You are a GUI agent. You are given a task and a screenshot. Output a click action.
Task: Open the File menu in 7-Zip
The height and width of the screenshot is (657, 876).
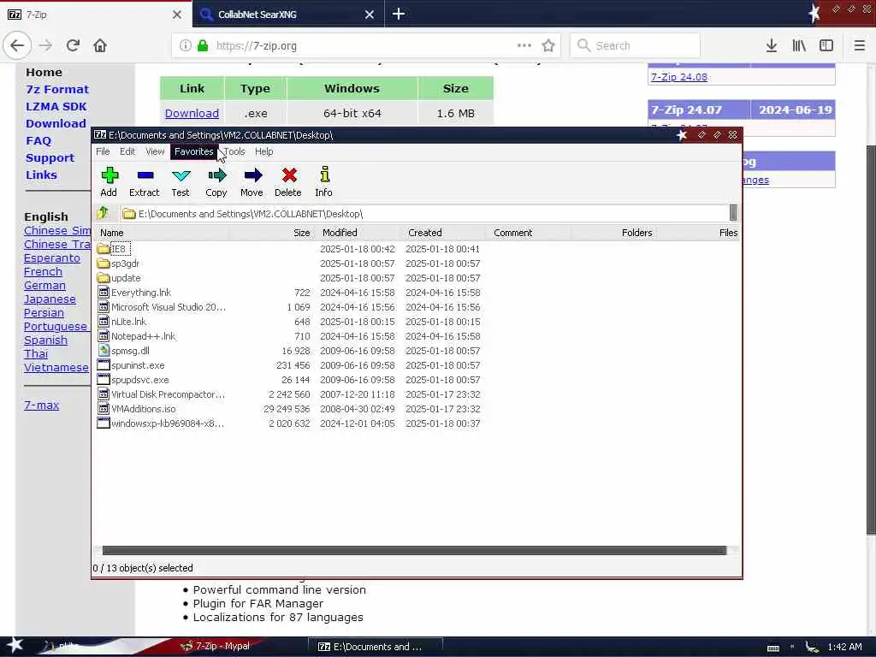[x=103, y=151]
